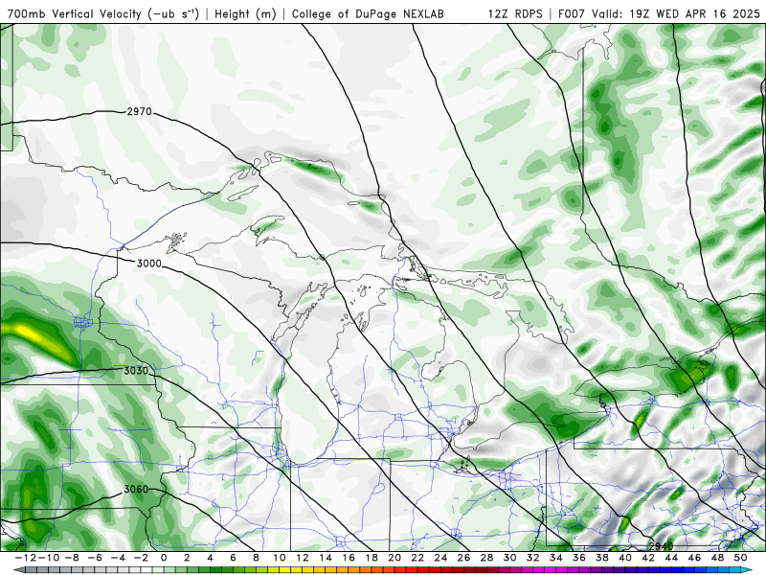Click the 14 tick on the color scale

(x=326, y=558)
